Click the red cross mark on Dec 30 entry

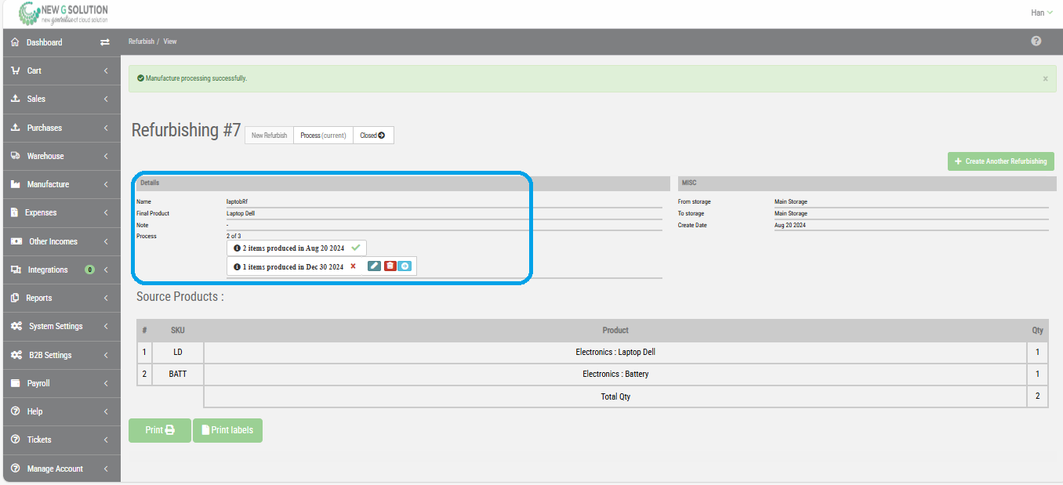click(x=354, y=266)
